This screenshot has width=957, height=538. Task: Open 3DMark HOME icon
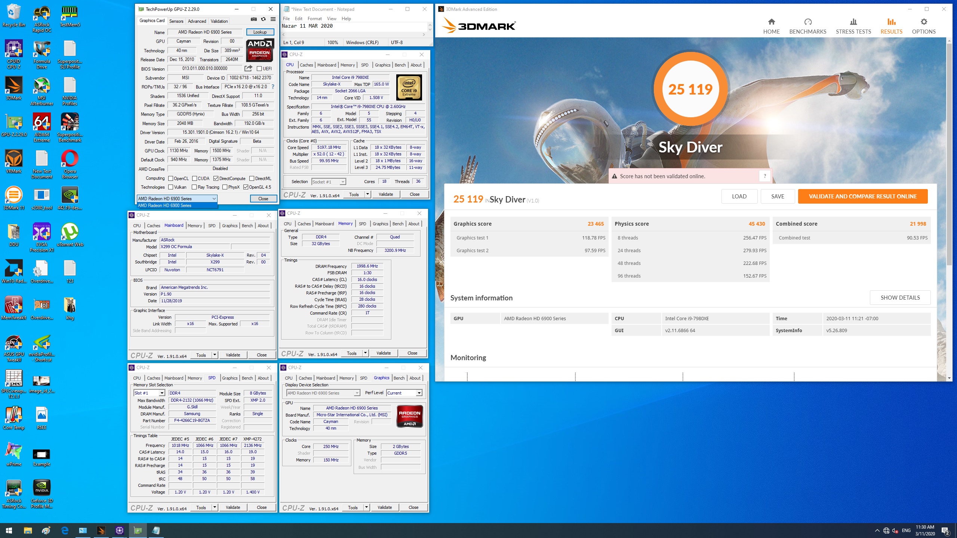click(771, 26)
